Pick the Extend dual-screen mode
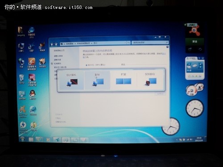The height and width of the screenshot is (167, 223). (124, 80)
